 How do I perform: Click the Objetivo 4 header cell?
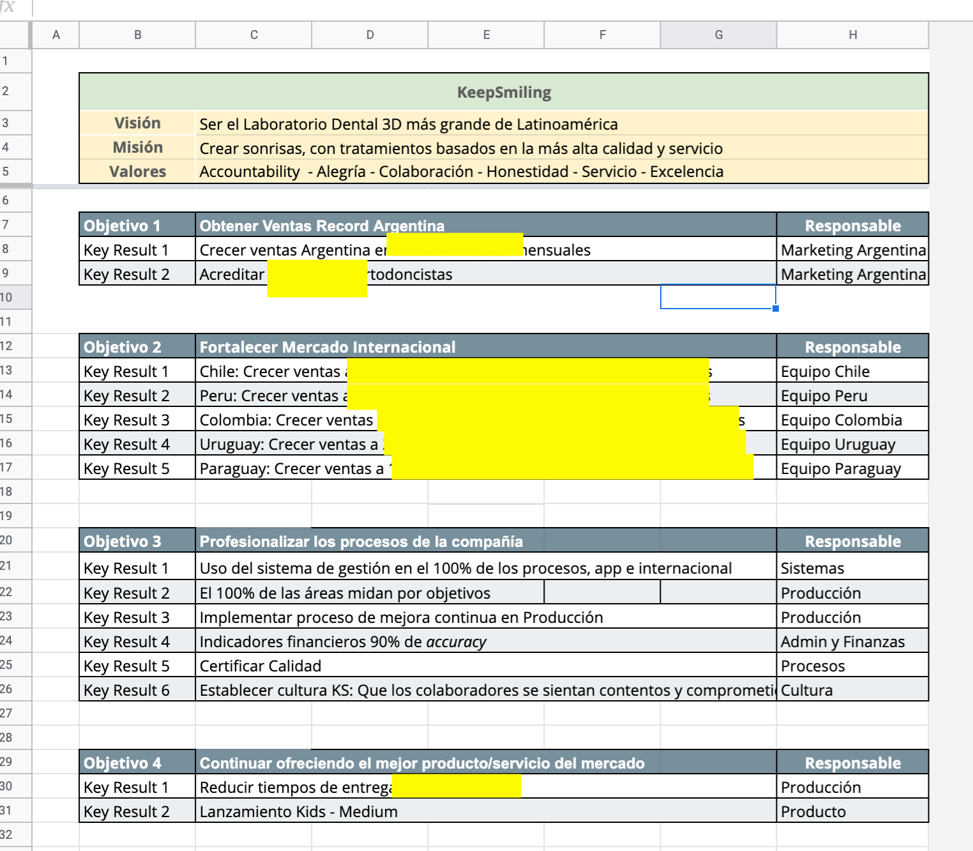tap(137, 762)
